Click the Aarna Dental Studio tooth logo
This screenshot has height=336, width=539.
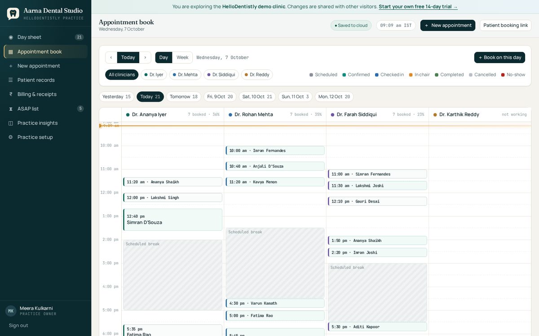[x=13, y=13]
